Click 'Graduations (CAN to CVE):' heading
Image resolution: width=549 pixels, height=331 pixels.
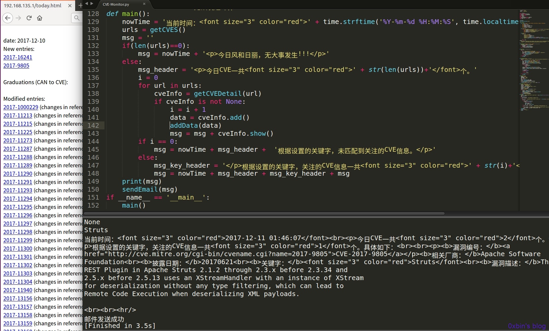pos(36,82)
